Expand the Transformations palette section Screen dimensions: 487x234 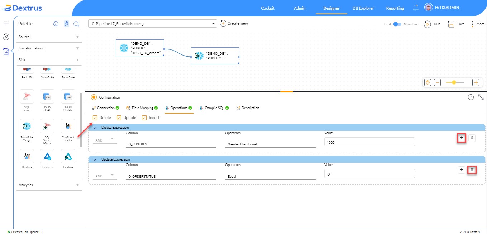49,48
